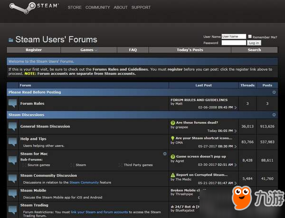Click the Steam Community Discussion speech bubble icon
285x218 pixels.
tap(13, 179)
